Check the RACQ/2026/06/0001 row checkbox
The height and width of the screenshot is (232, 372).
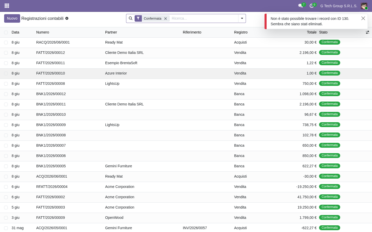pos(6,43)
